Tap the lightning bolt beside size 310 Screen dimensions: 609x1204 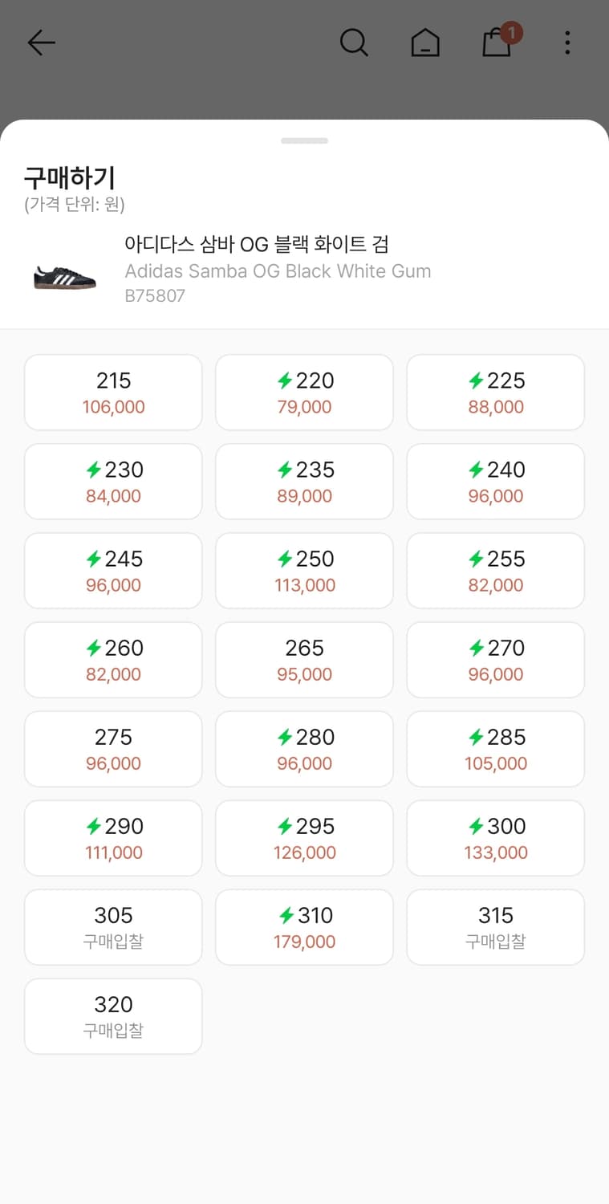tap(285, 915)
